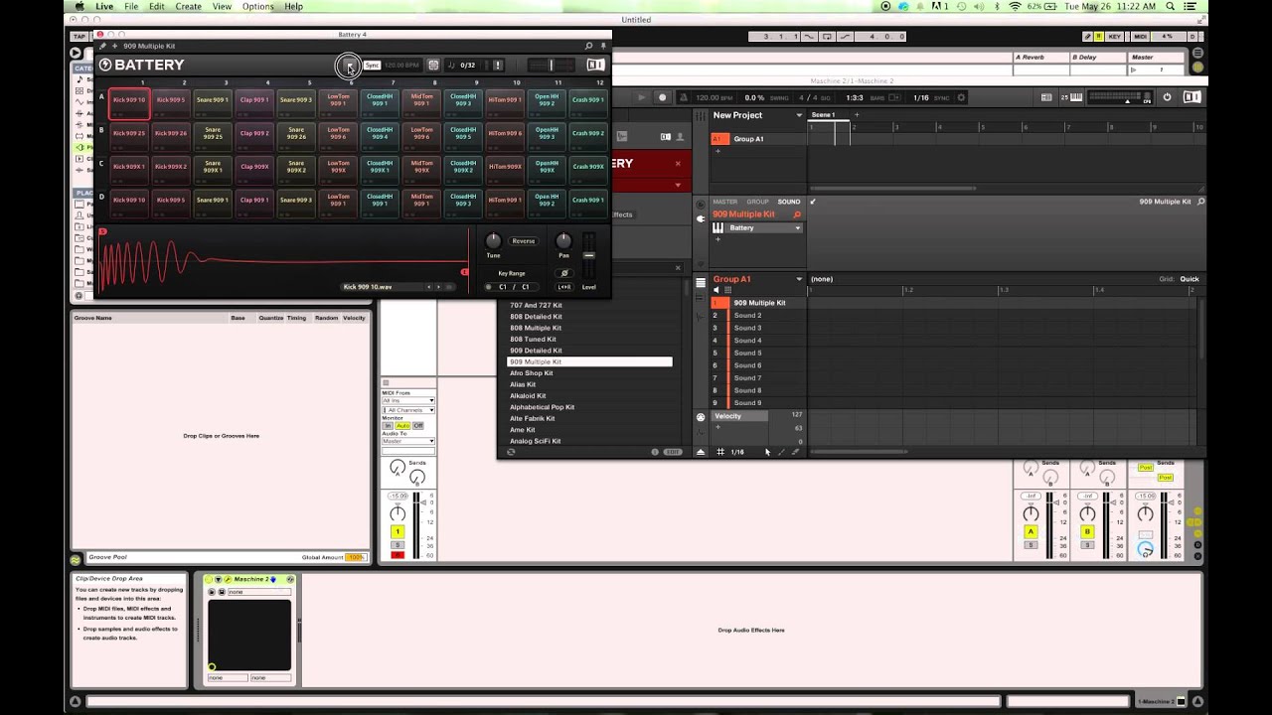Click the Battery matrix icon beside BPM

point(433,66)
